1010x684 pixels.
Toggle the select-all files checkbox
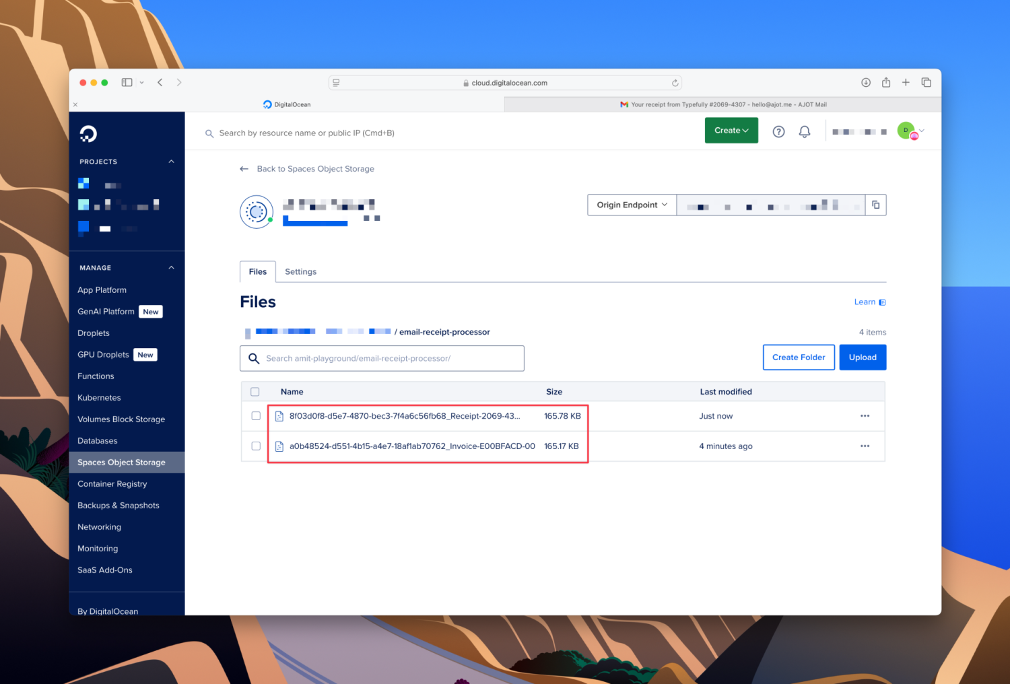pyautogui.click(x=255, y=392)
